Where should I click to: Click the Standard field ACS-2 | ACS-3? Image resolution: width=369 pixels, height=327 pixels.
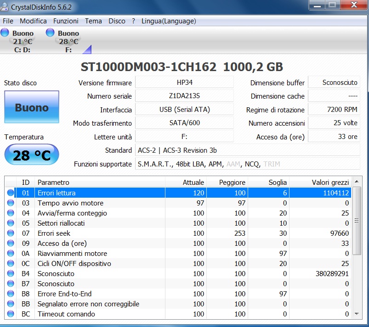click(248, 150)
